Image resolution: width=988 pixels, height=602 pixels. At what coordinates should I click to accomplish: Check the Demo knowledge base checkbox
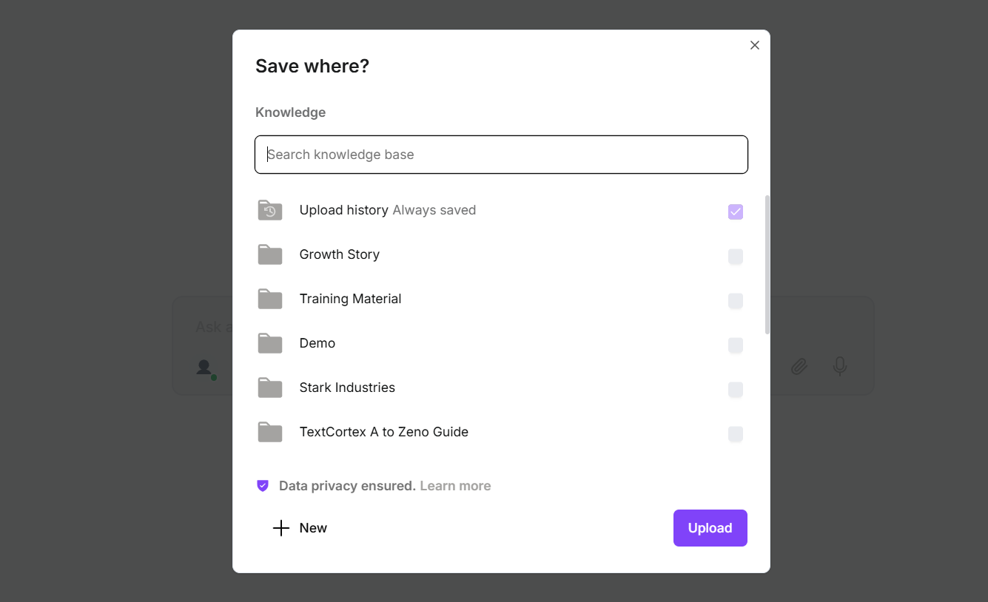[x=735, y=345]
